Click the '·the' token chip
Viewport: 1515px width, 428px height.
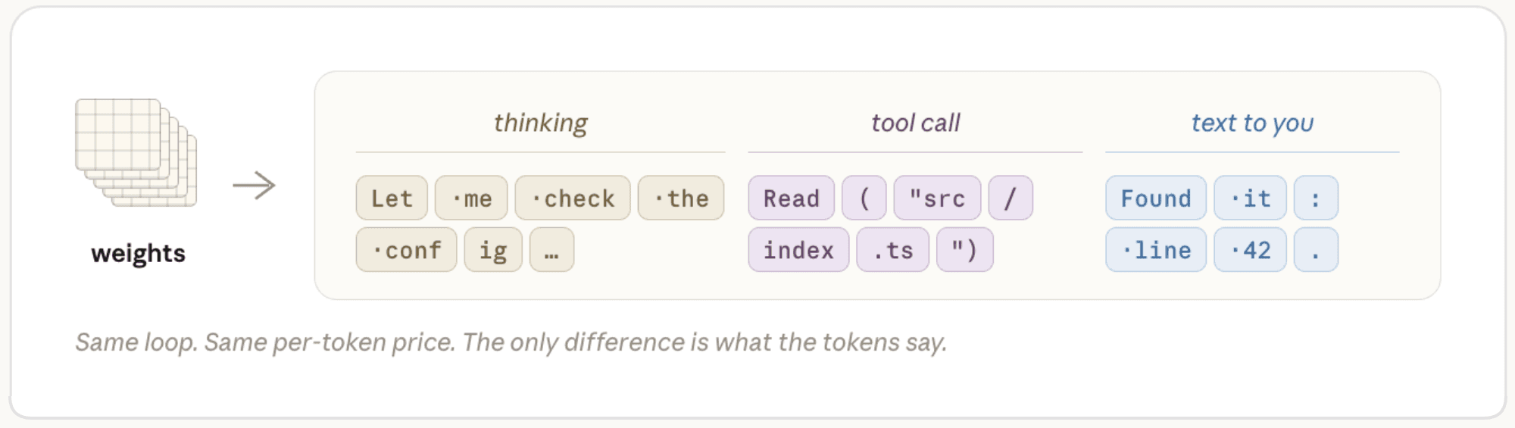(681, 198)
